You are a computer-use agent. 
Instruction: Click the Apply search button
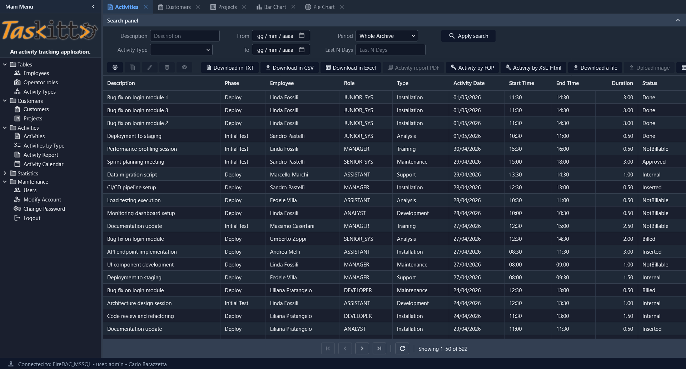click(x=468, y=36)
